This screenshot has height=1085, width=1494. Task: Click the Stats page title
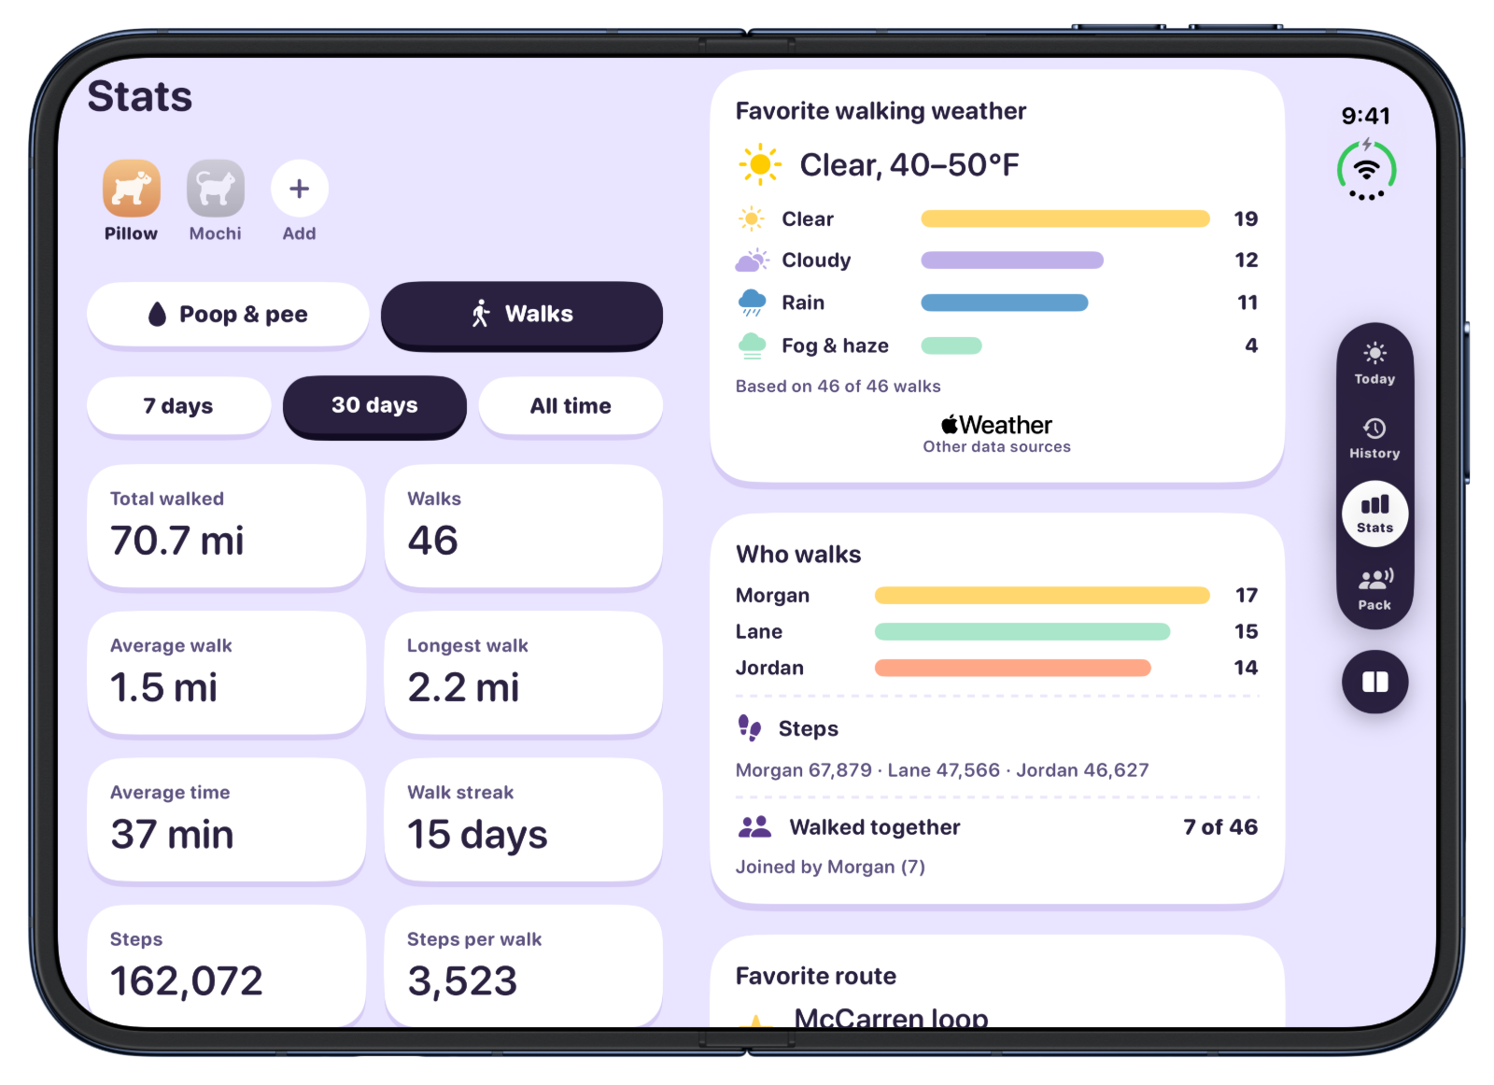140,97
